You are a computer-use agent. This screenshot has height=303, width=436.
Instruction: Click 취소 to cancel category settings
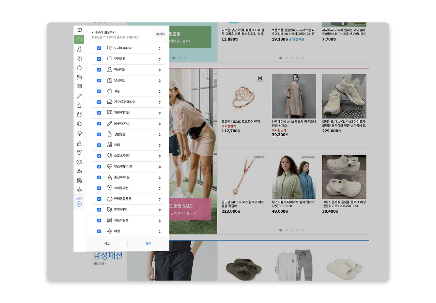coord(107,244)
